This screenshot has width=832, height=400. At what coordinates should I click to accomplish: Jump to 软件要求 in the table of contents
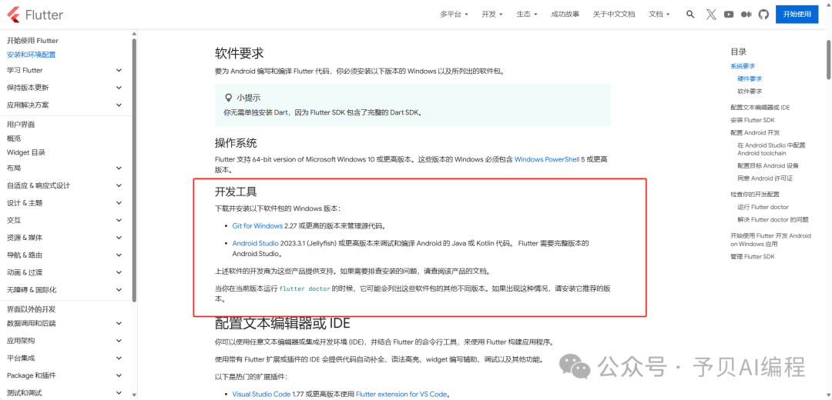750,91
